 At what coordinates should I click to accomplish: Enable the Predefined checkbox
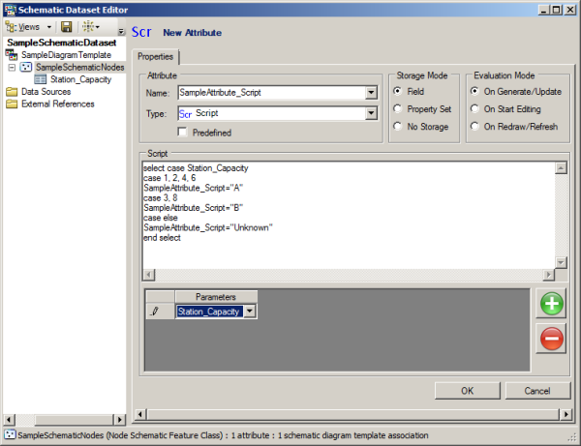coord(183,132)
